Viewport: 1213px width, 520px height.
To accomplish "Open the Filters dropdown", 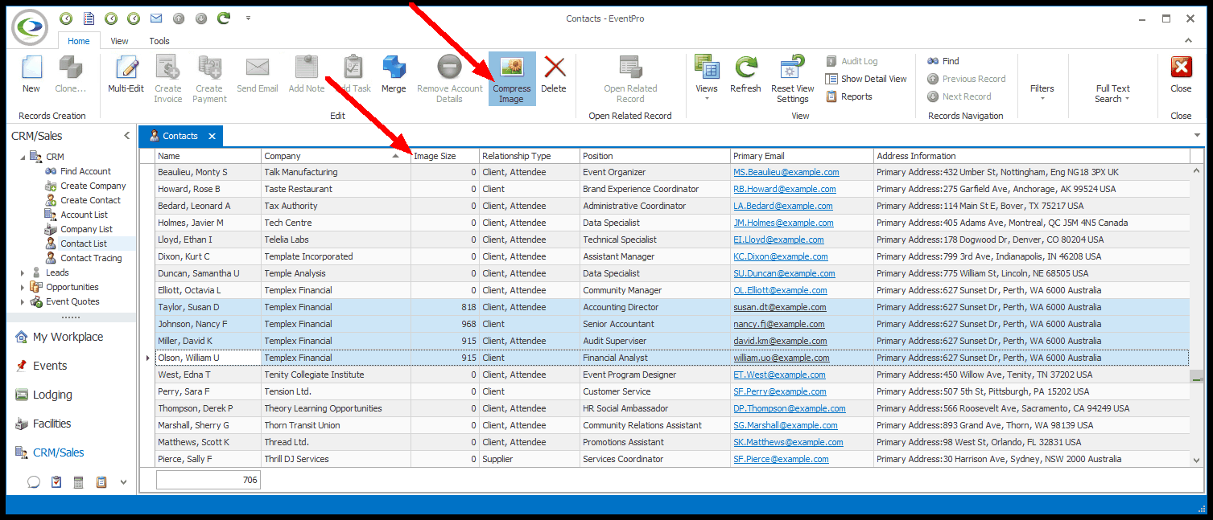I will pyautogui.click(x=1042, y=92).
